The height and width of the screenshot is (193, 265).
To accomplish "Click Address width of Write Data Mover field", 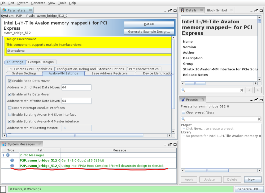I will (76, 101).
